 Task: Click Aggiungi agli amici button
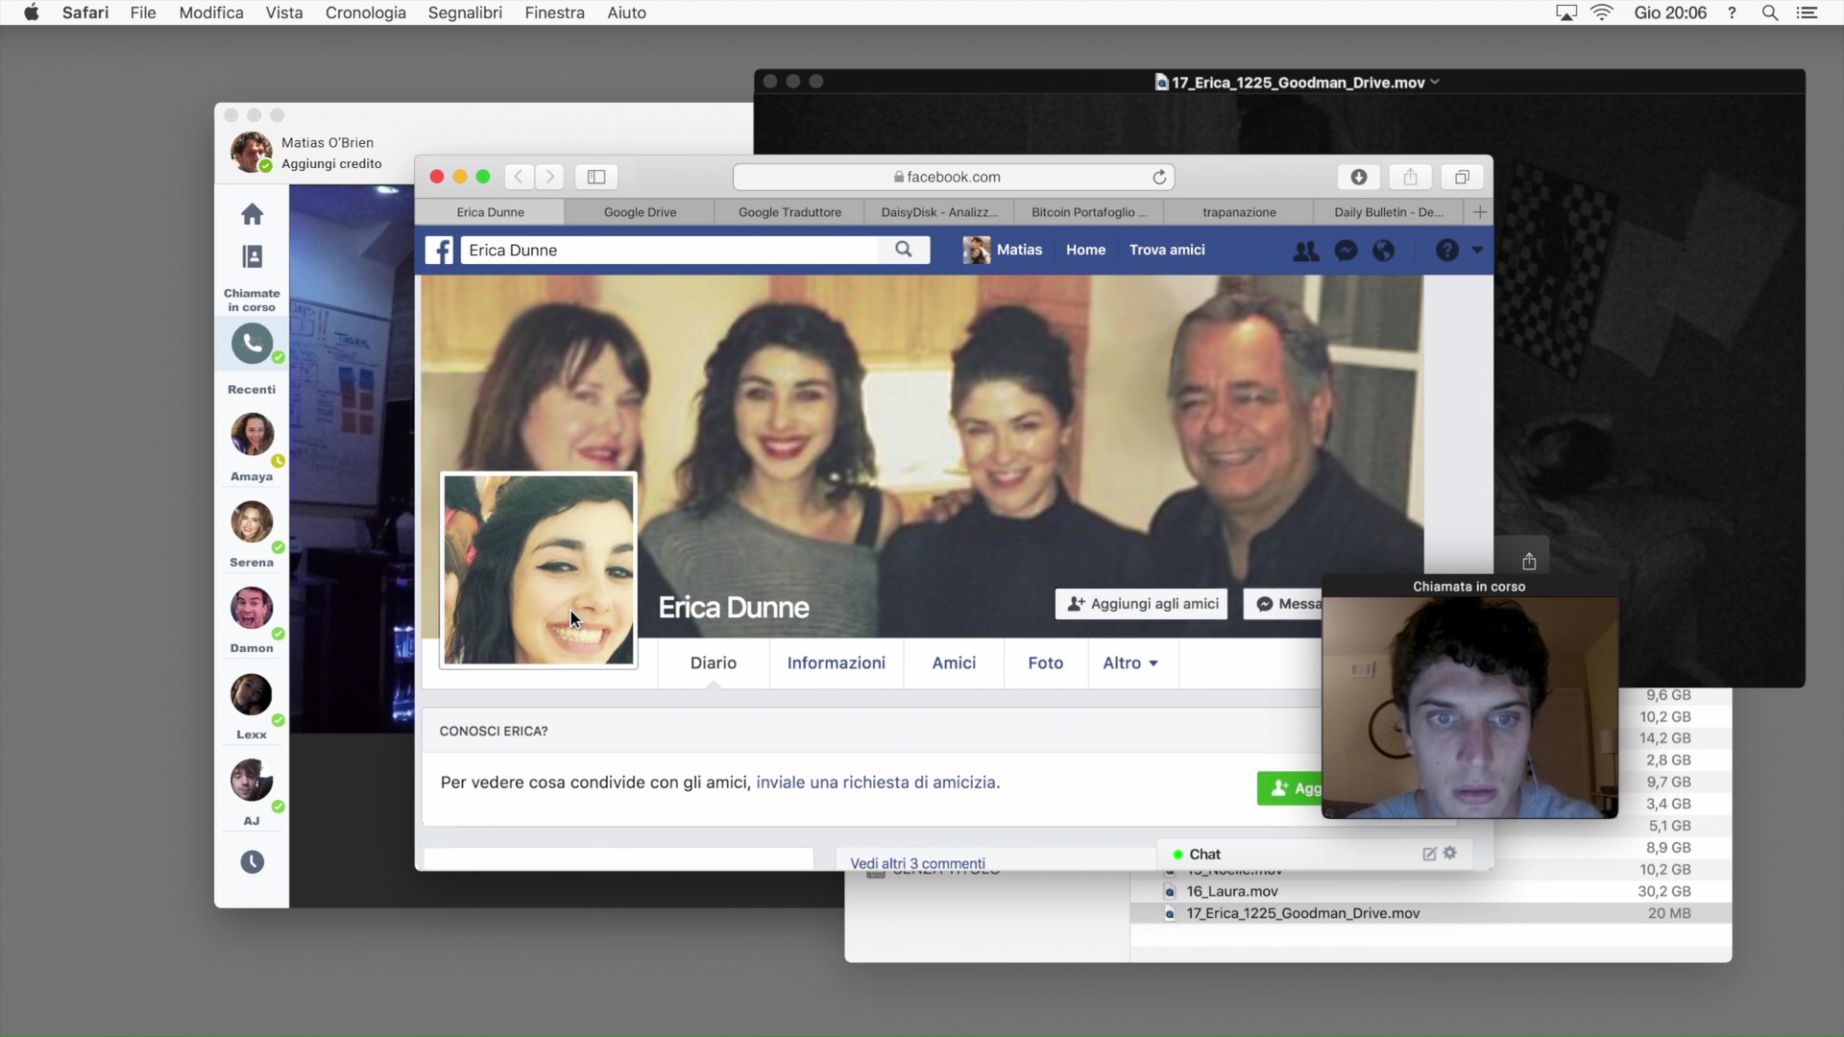pyautogui.click(x=1141, y=604)
